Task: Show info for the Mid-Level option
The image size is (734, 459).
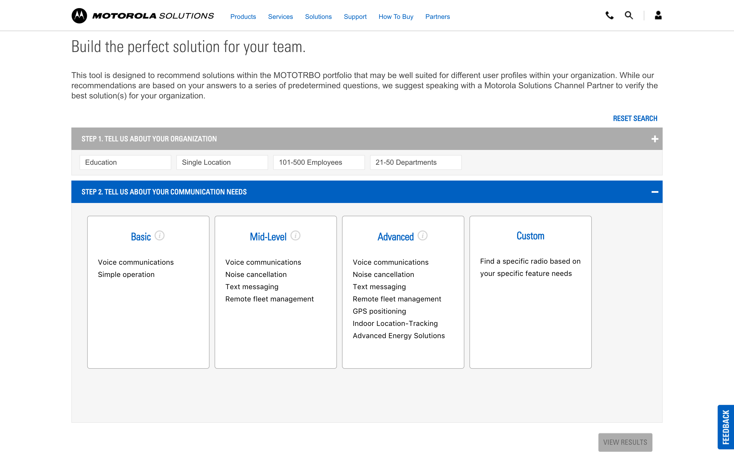Action: coord(295,236)
